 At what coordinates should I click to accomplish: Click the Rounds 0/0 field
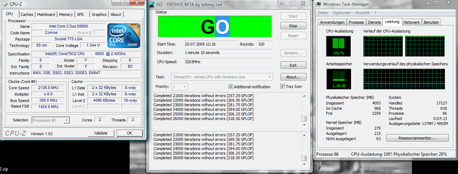click(265, 44)
